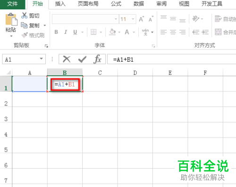The height and width of the screenshot is (187, 236).
Task: Apply fill color bucket
Action: 112,32
